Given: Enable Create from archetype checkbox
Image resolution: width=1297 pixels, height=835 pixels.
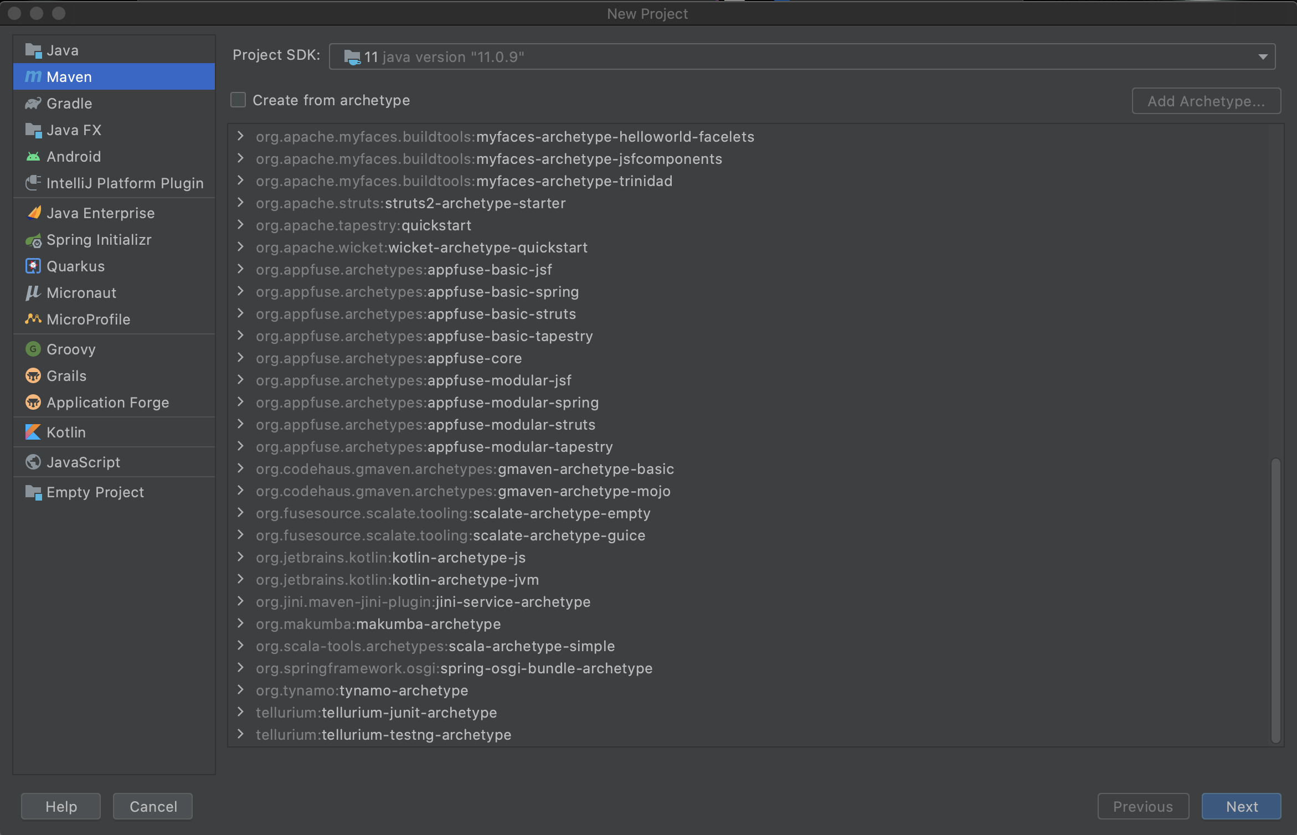Looking at the screenshot, I should click(238, 100).
